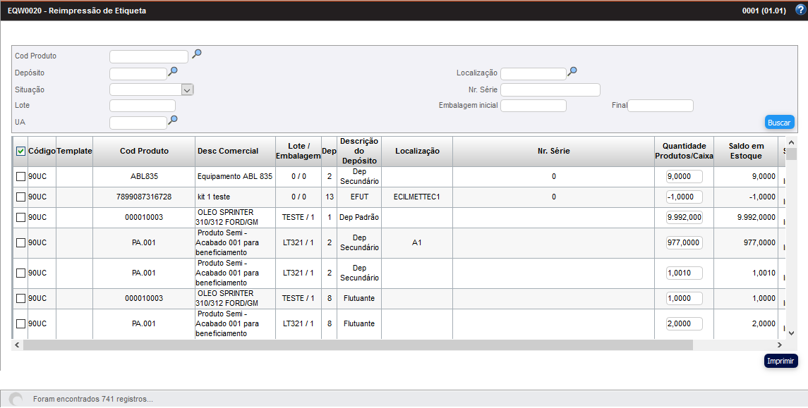808x408 pixels.
Task: Focus the Lote input field
Action: click(143, 106)
